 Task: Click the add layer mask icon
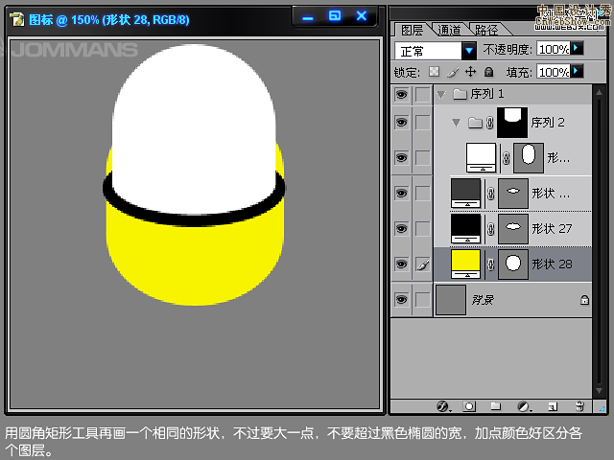click(x=469, y=406)
